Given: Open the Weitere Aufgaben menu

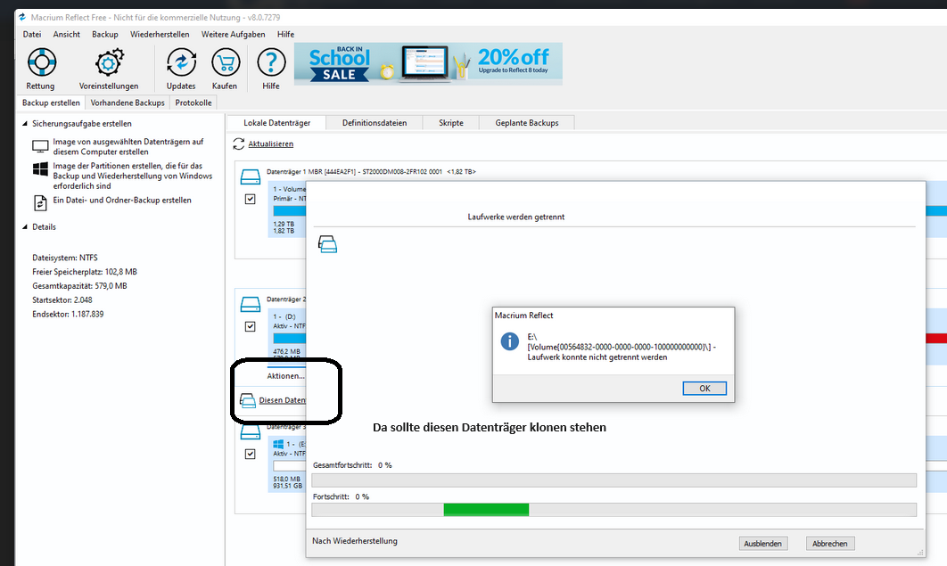Looking at the screenshot, I should (233, 35).
